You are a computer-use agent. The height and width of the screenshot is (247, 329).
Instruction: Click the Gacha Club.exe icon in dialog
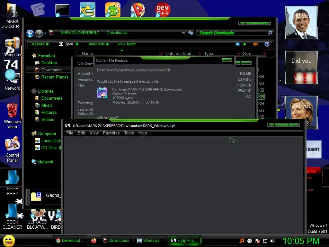click(102, 93)
